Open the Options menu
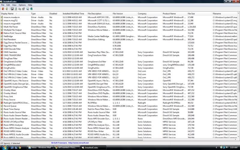 pyautogui.click(x=22, y=5)
